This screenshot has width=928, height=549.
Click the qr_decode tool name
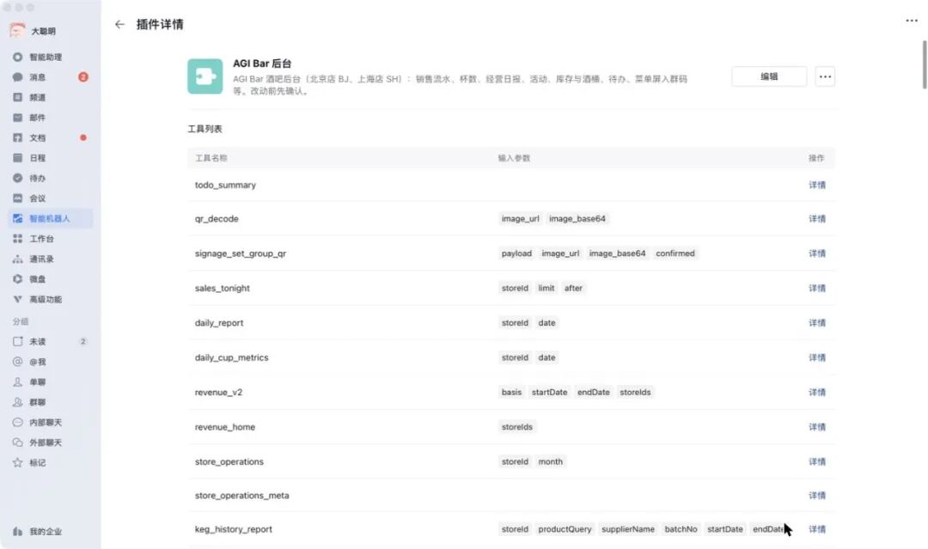pyautogui.click(x=217, y=219)
